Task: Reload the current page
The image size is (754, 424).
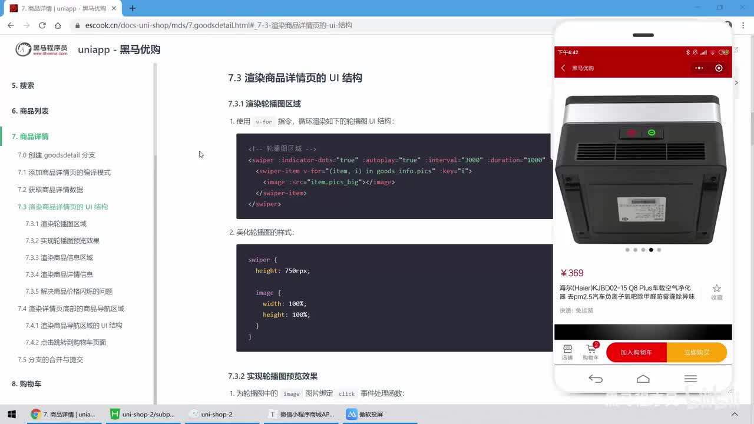Action: (x=42, y=25)
